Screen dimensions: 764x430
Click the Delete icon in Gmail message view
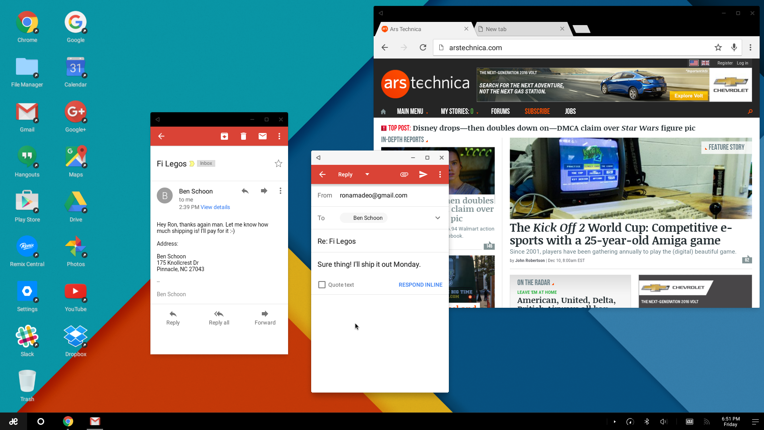243,136
